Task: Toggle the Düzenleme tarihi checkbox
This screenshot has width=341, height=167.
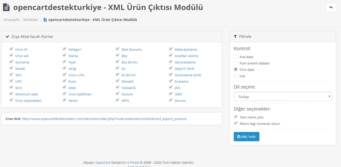Action: coord(171,75)
